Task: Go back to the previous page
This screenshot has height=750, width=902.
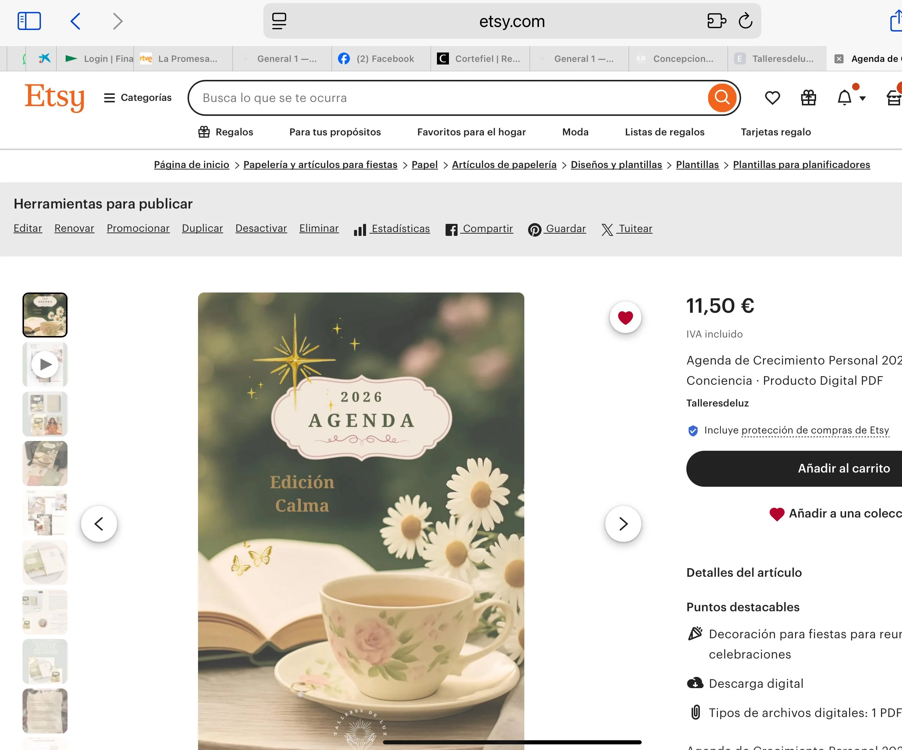Action: [x=76, y=21]
